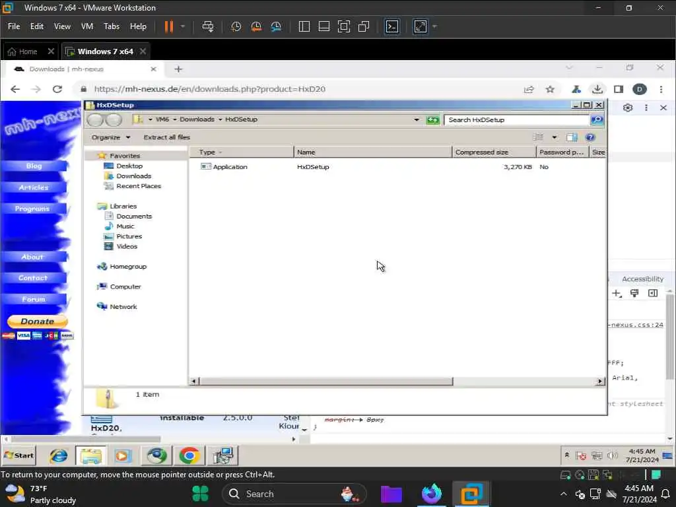Open the VMware File menu

coord(14,26)
